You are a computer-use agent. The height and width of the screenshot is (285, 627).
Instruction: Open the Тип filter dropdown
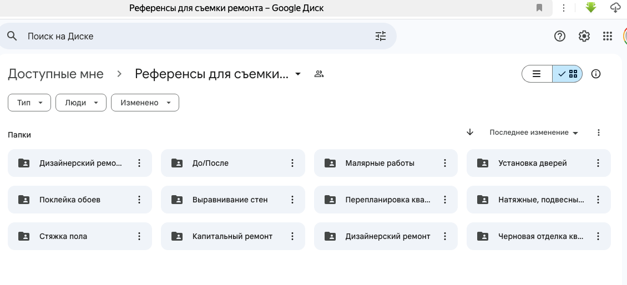click(x=29, y=103)
